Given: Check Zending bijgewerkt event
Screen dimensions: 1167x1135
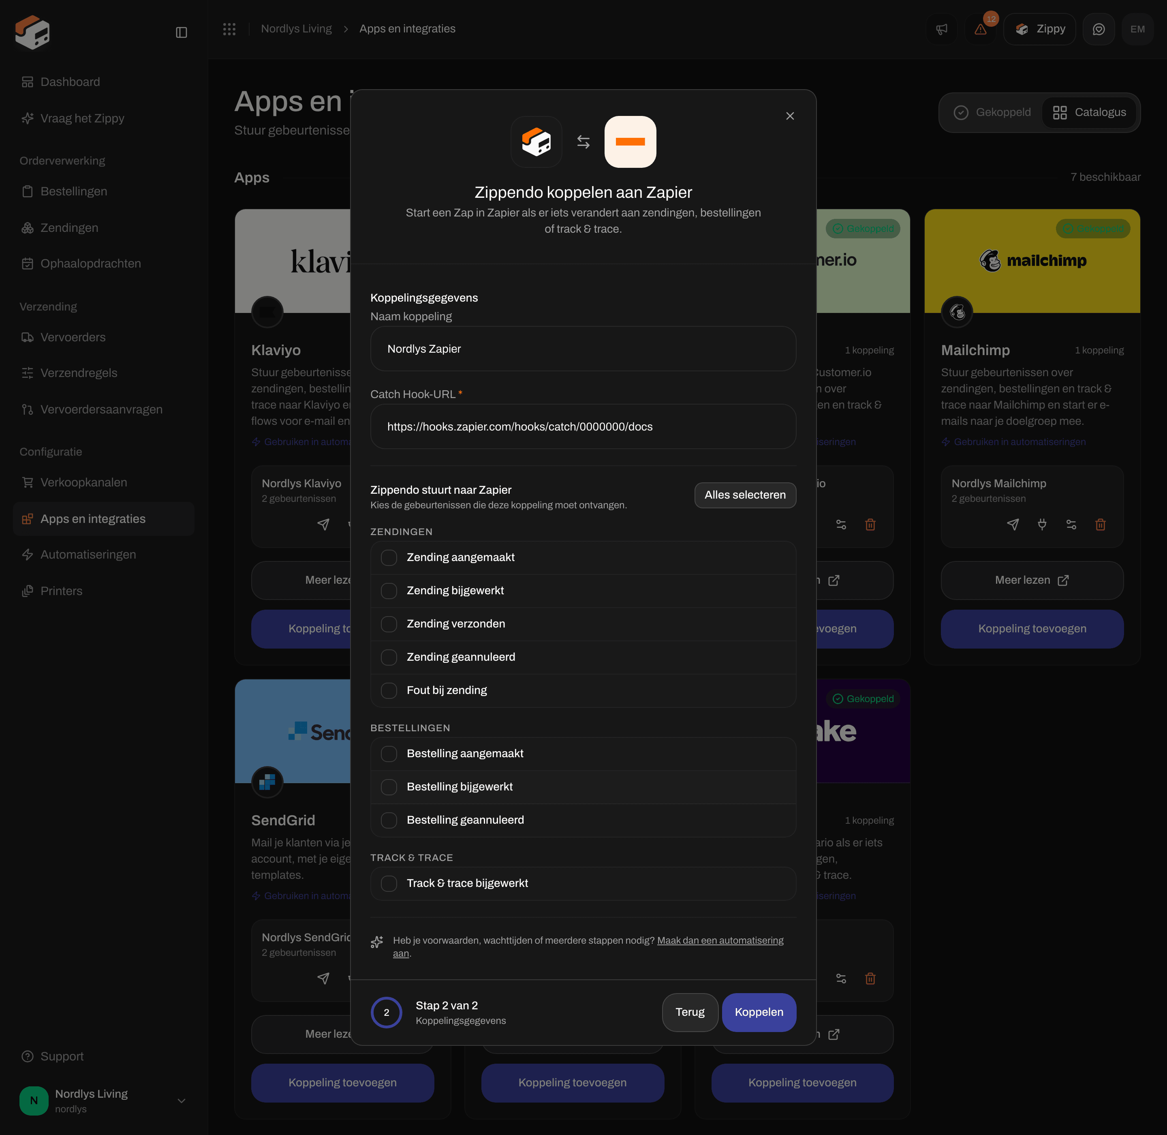Looking at the screenshot, I should [389, 591].
